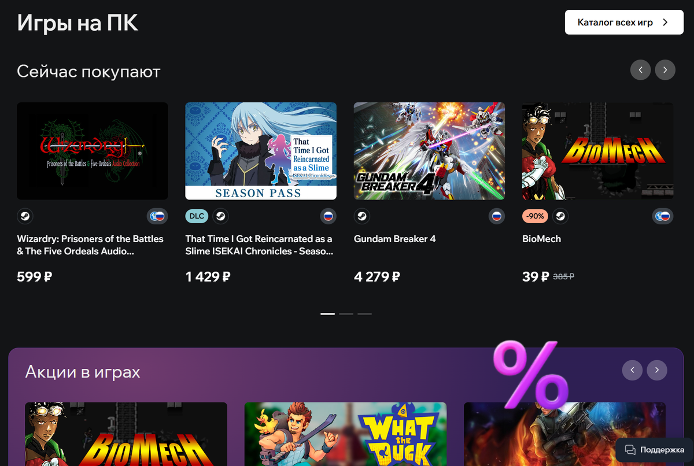
Task: Go to the next slide in Сейчас покупают
Action: (665, 70)
